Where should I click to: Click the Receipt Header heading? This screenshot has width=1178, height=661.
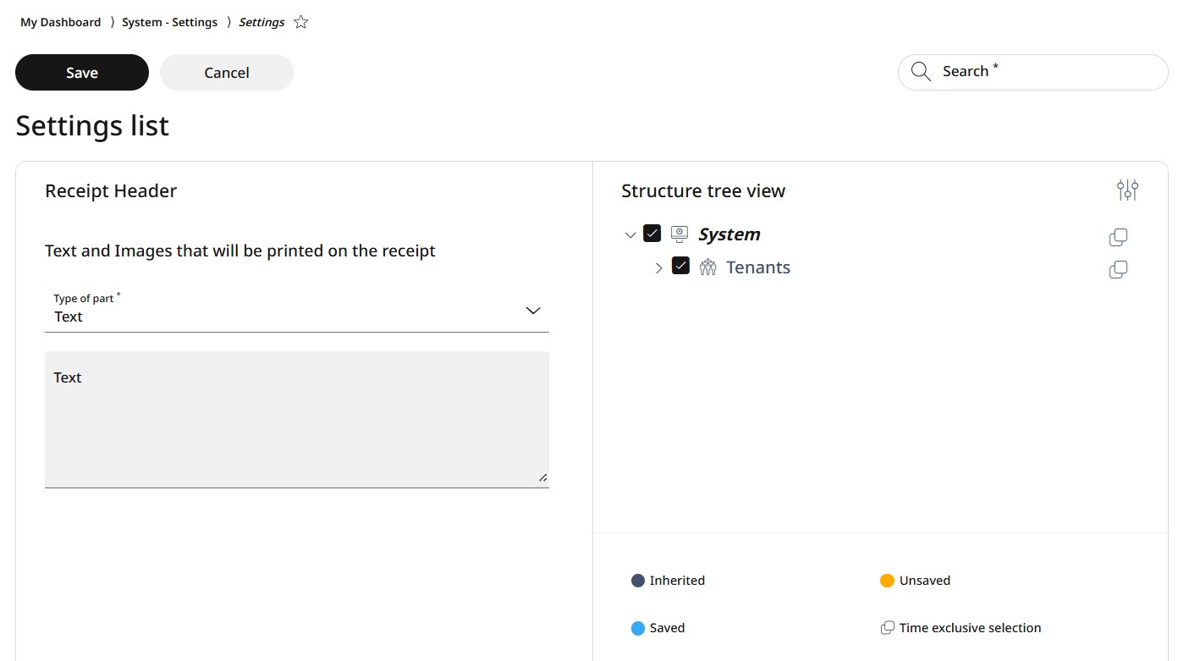(111, 191)
